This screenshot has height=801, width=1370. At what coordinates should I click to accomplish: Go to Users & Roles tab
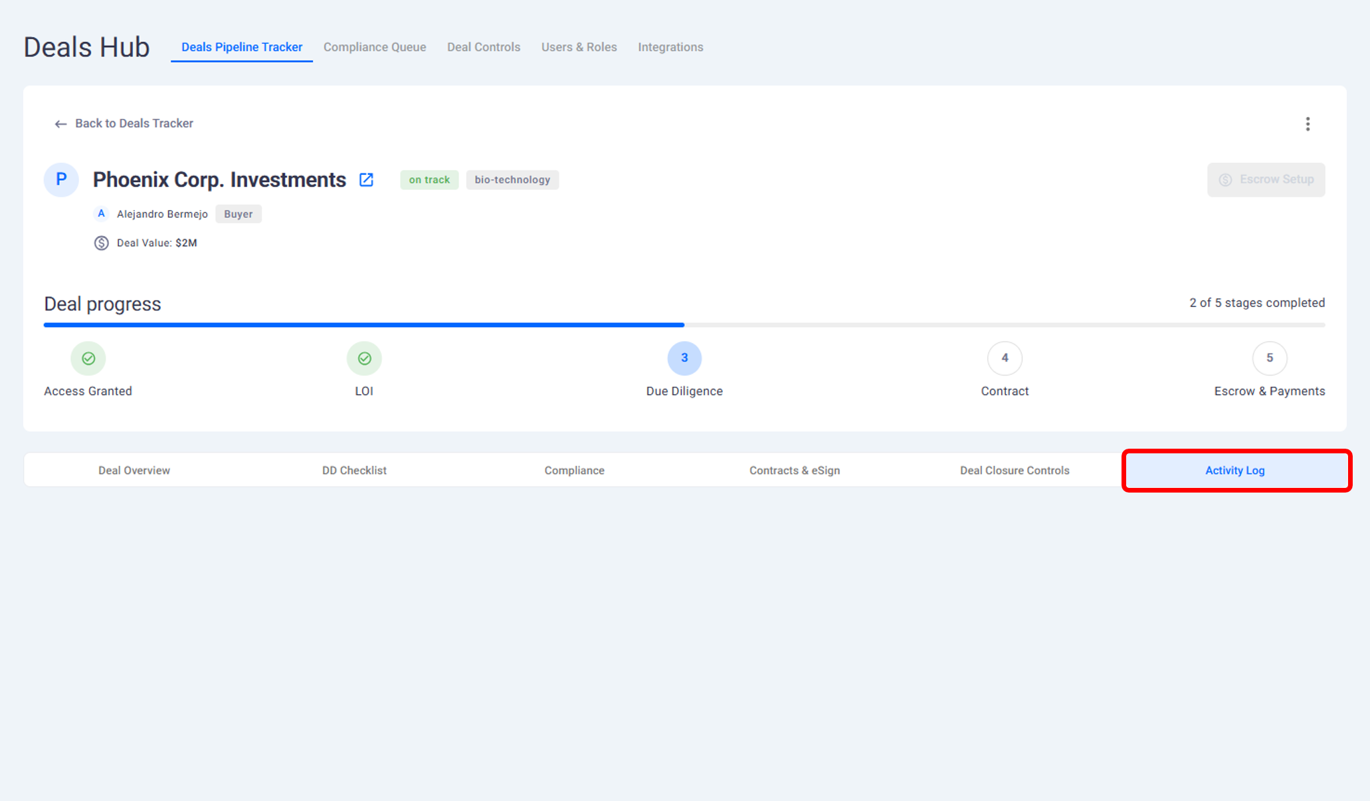(x=579, y=47)
